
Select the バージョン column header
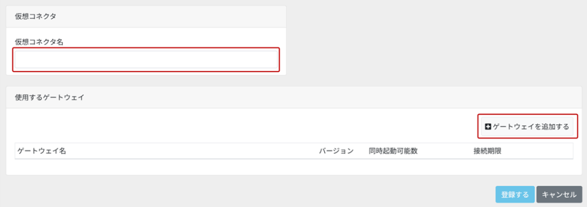tap(336, 151)
